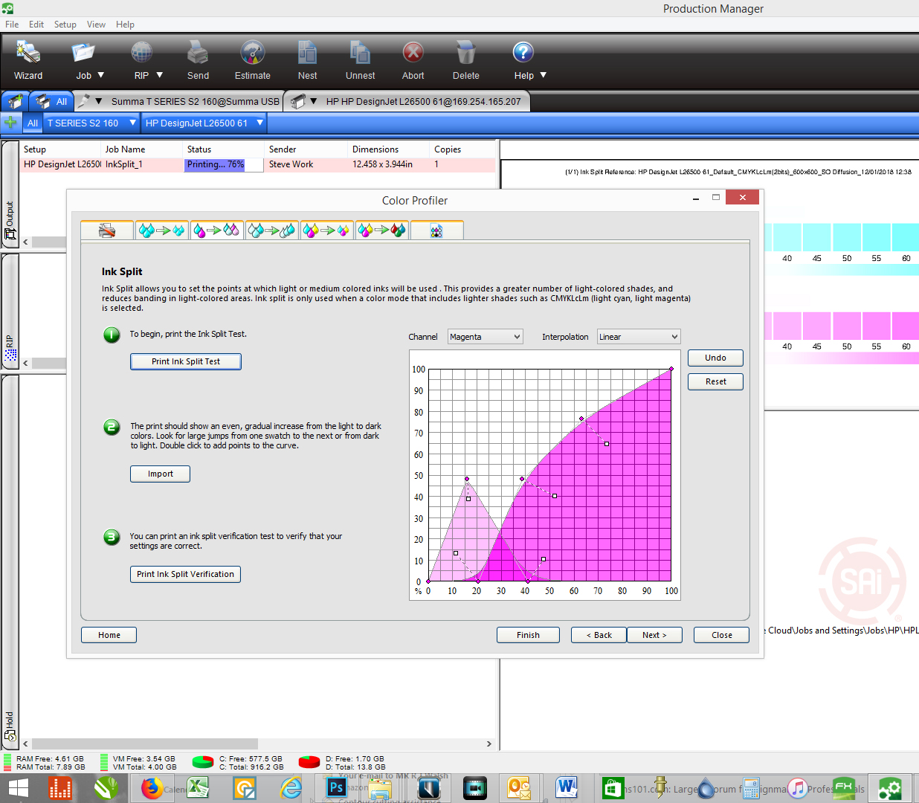
Task: Open the Setup menu
Action: [65, 25]
